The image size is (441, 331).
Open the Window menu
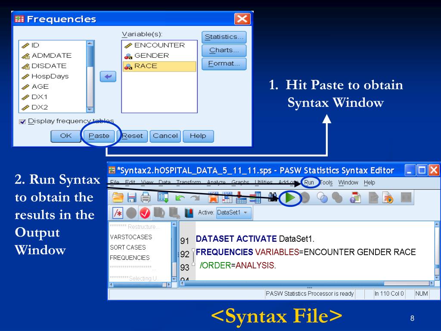(348, 182)
